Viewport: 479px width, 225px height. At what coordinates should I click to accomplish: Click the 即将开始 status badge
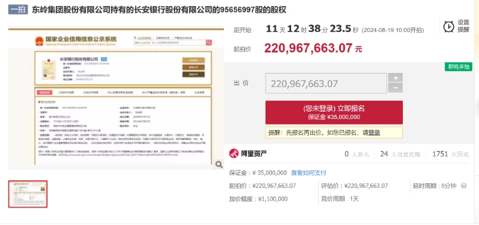click(x=458, y=67)
